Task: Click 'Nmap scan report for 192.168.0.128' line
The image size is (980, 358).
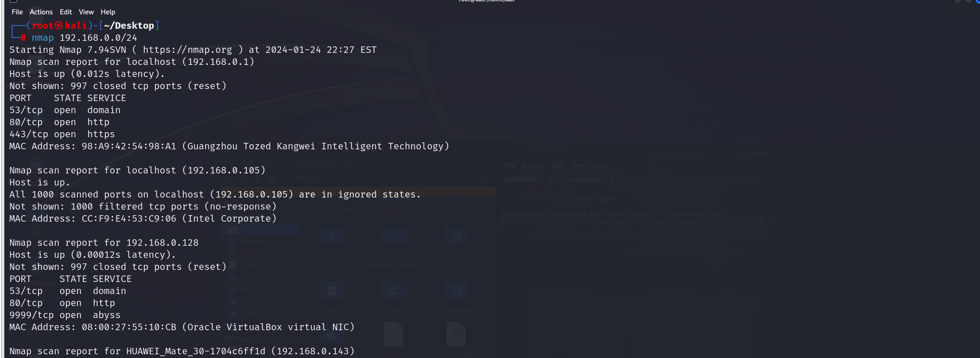Action: 104,243
